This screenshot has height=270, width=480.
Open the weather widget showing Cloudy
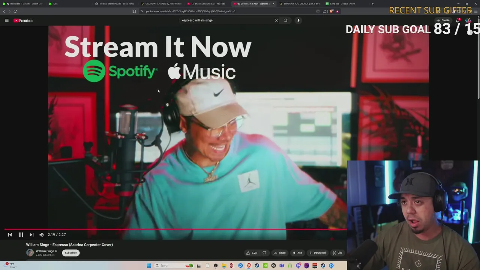[x=10, y=265]
